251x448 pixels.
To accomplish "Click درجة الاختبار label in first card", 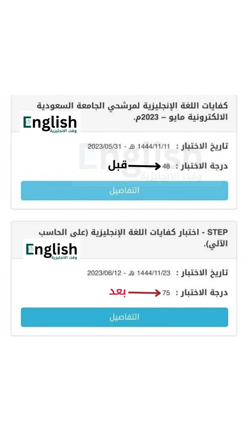I will point(202,166).
